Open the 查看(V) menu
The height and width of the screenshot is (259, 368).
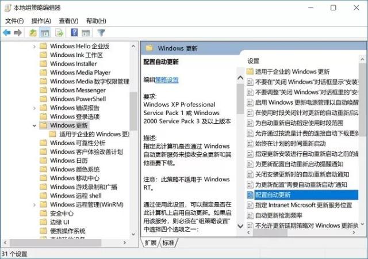pyautogui.click(x=68, y=21)
